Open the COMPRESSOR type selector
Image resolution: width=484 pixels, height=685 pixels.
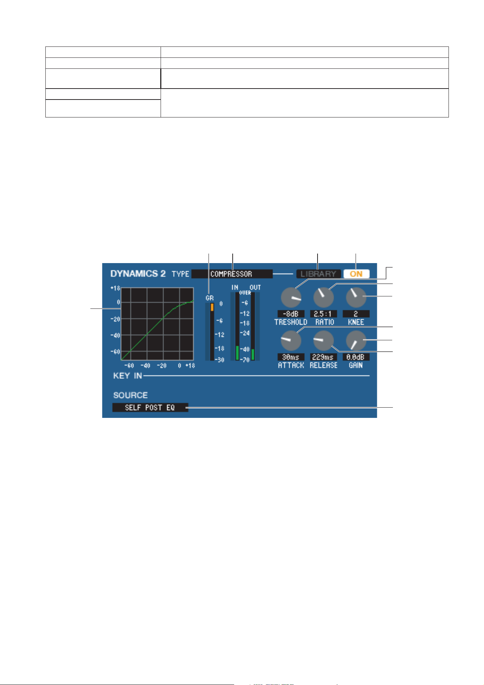point(232,274)
